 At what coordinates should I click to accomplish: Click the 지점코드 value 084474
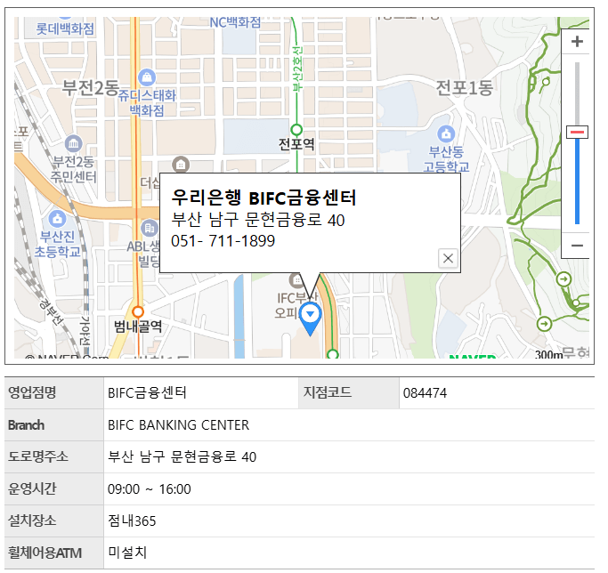(425, 393)
